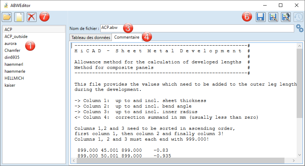
Task: Click the Nom de fichier input field
Action: pyautogui.click(x=197, y=28)
